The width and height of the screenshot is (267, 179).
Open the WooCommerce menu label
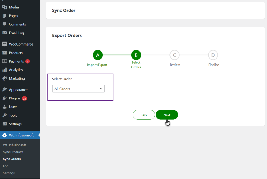[x=21, y=44]
